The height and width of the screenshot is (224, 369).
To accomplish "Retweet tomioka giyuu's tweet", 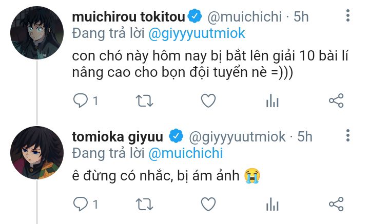I will 144,204.
